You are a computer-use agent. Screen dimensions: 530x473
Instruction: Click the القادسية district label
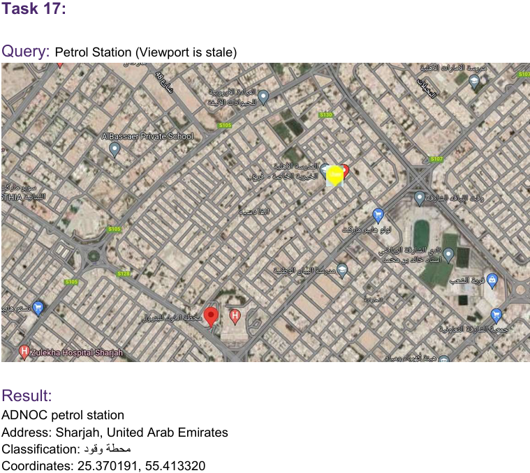(254, 212)
